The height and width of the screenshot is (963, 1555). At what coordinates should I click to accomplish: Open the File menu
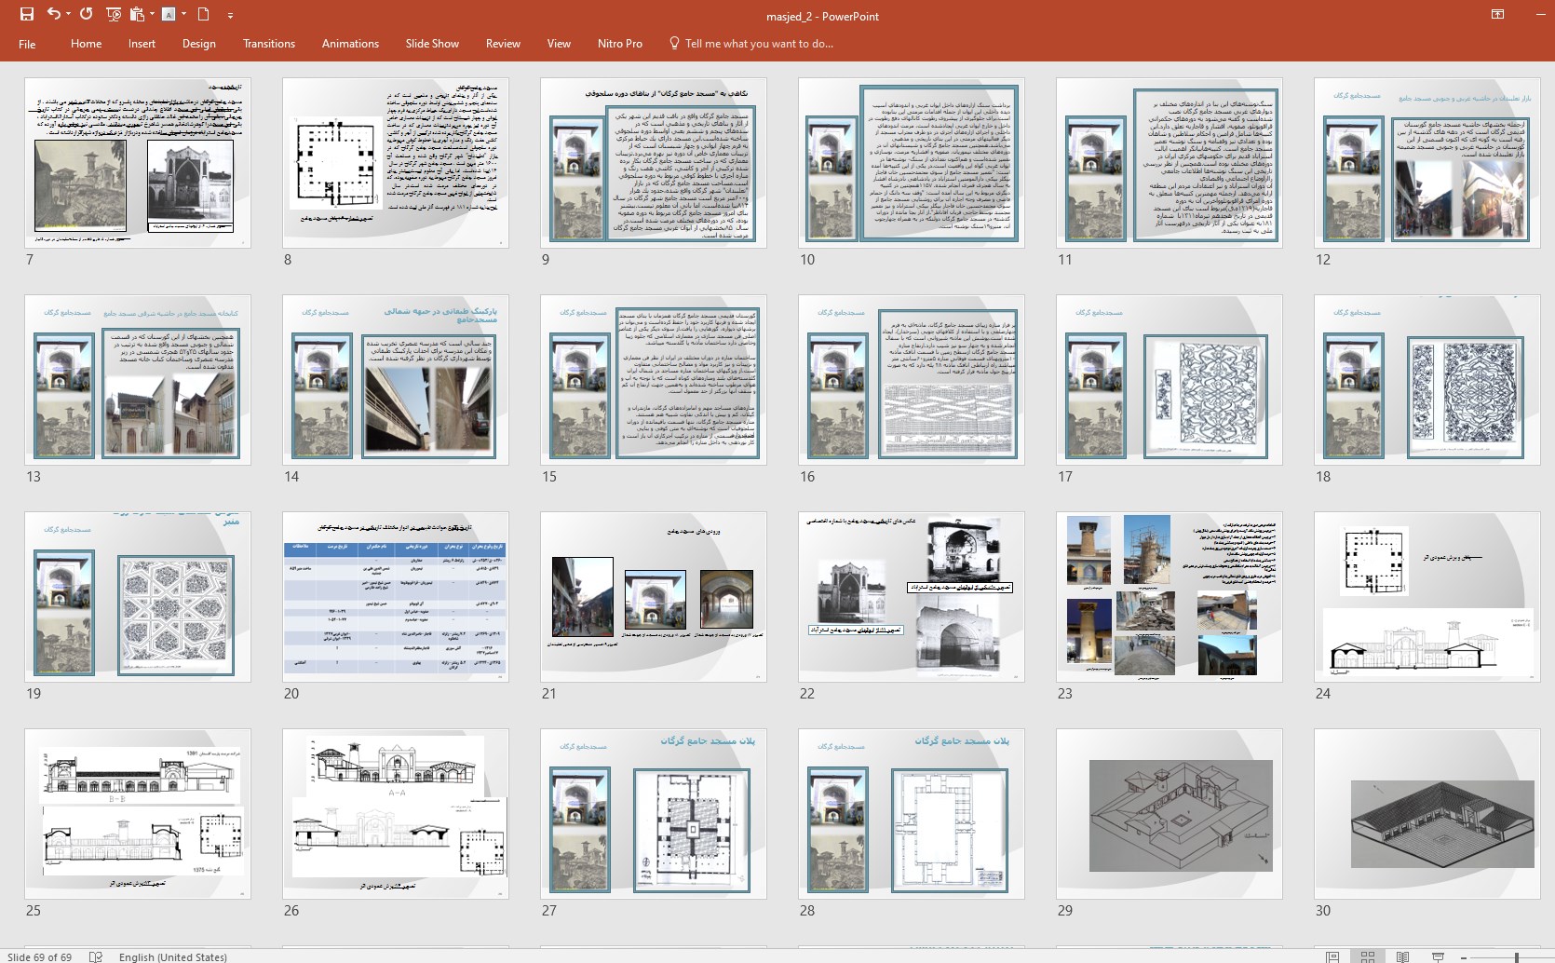click(x=27, y=44)
